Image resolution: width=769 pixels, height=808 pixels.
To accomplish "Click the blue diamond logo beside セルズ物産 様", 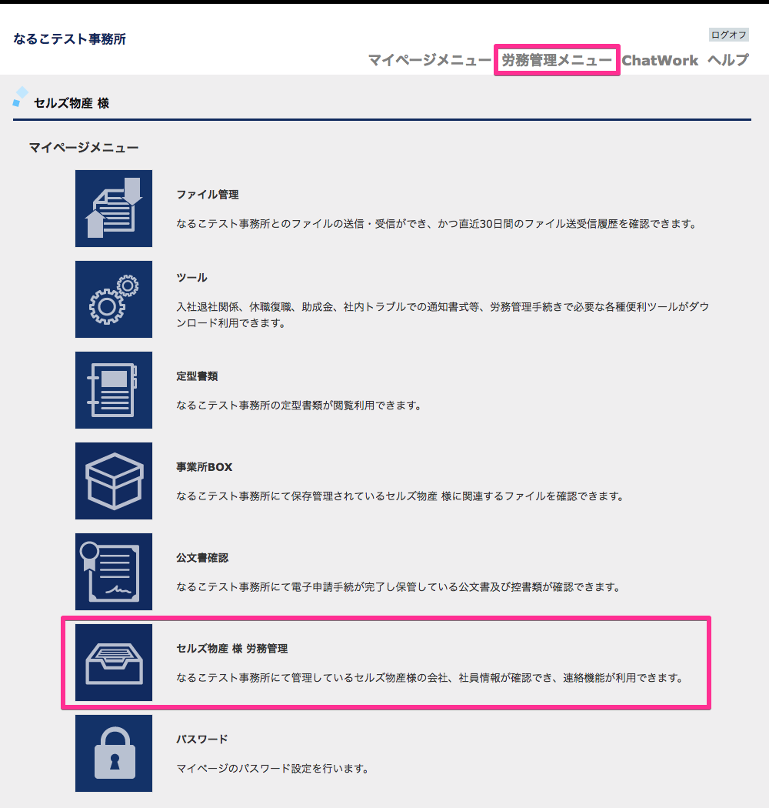I will tap(20, 96).
